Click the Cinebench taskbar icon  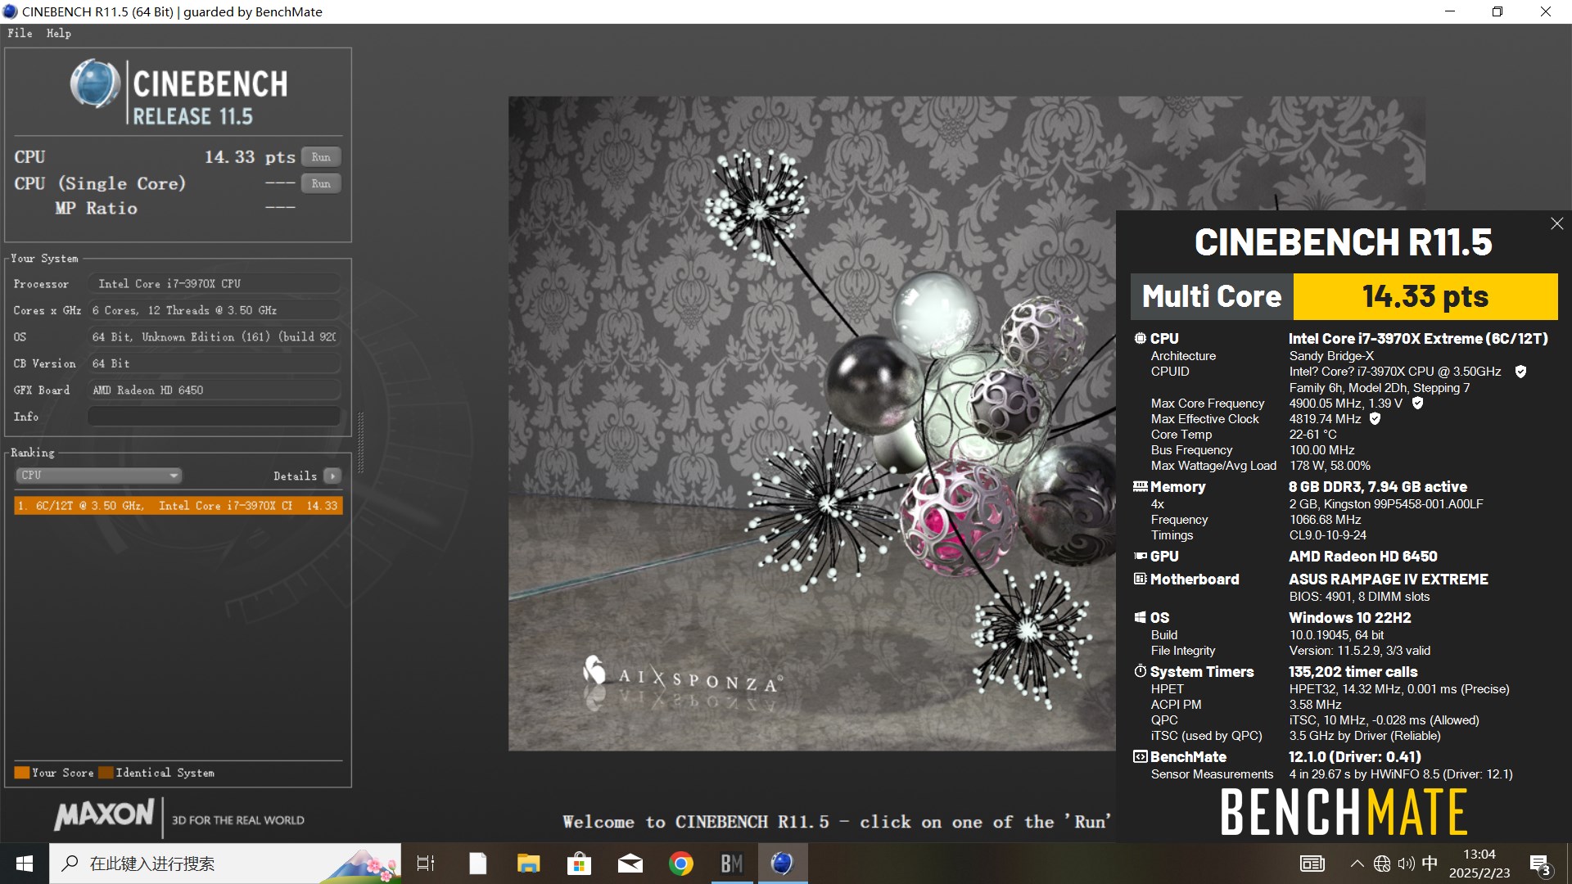click(783, 864)
